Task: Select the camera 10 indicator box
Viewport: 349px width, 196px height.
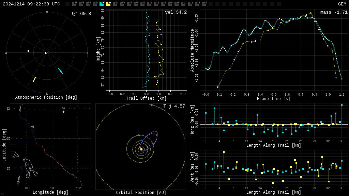Action: tap(136, 4)
